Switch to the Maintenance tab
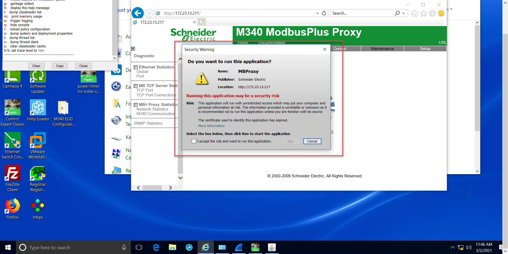 382,49
